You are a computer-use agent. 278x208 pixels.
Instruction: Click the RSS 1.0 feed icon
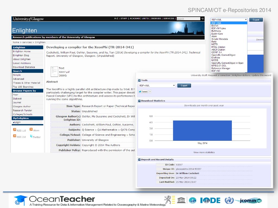tap(15, 130)
